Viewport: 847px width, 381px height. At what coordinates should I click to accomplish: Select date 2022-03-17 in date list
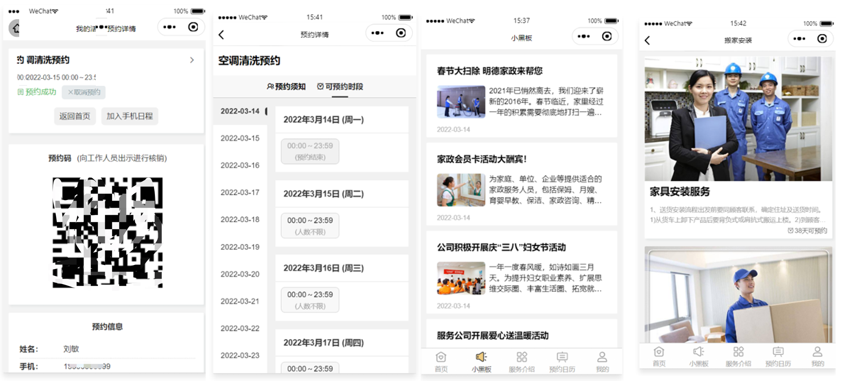pyautogui.click(x=240, y=193)
